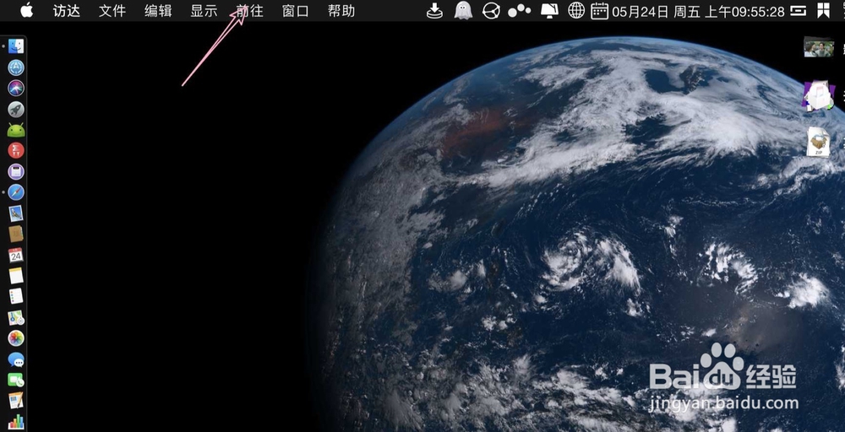This screenshot has width=845, height=432.
Task: Click the date and time 上午09:55:28
Action: (x=699, y=11)
